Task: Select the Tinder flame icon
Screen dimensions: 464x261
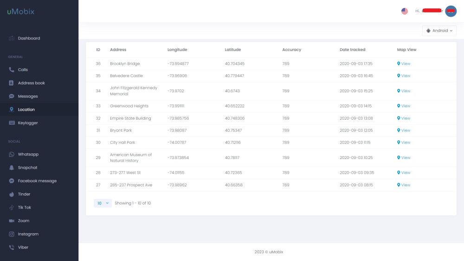Action: click(x=12, y=194)
